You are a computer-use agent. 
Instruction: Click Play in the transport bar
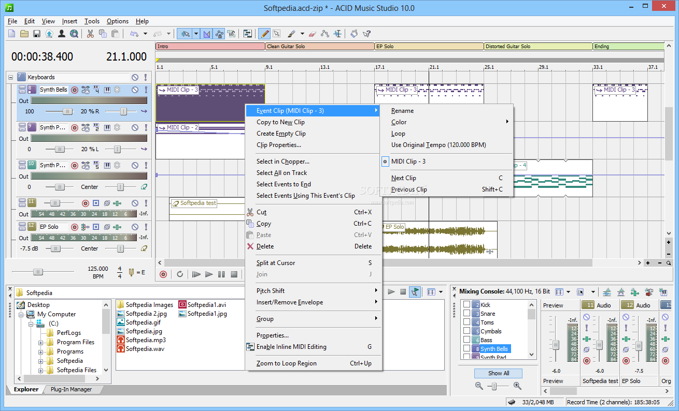click(x=209, y=274)
